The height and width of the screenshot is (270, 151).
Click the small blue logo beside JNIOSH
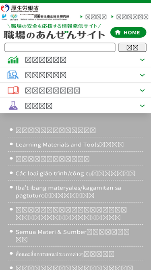4,17
